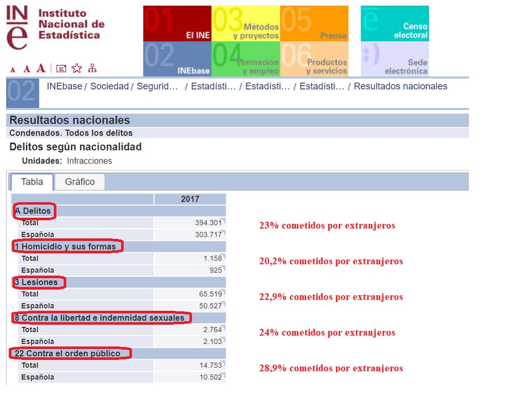The image size is (517, 393).
Task: Open the 05 Prensa section tile
Action: (314, 24)
